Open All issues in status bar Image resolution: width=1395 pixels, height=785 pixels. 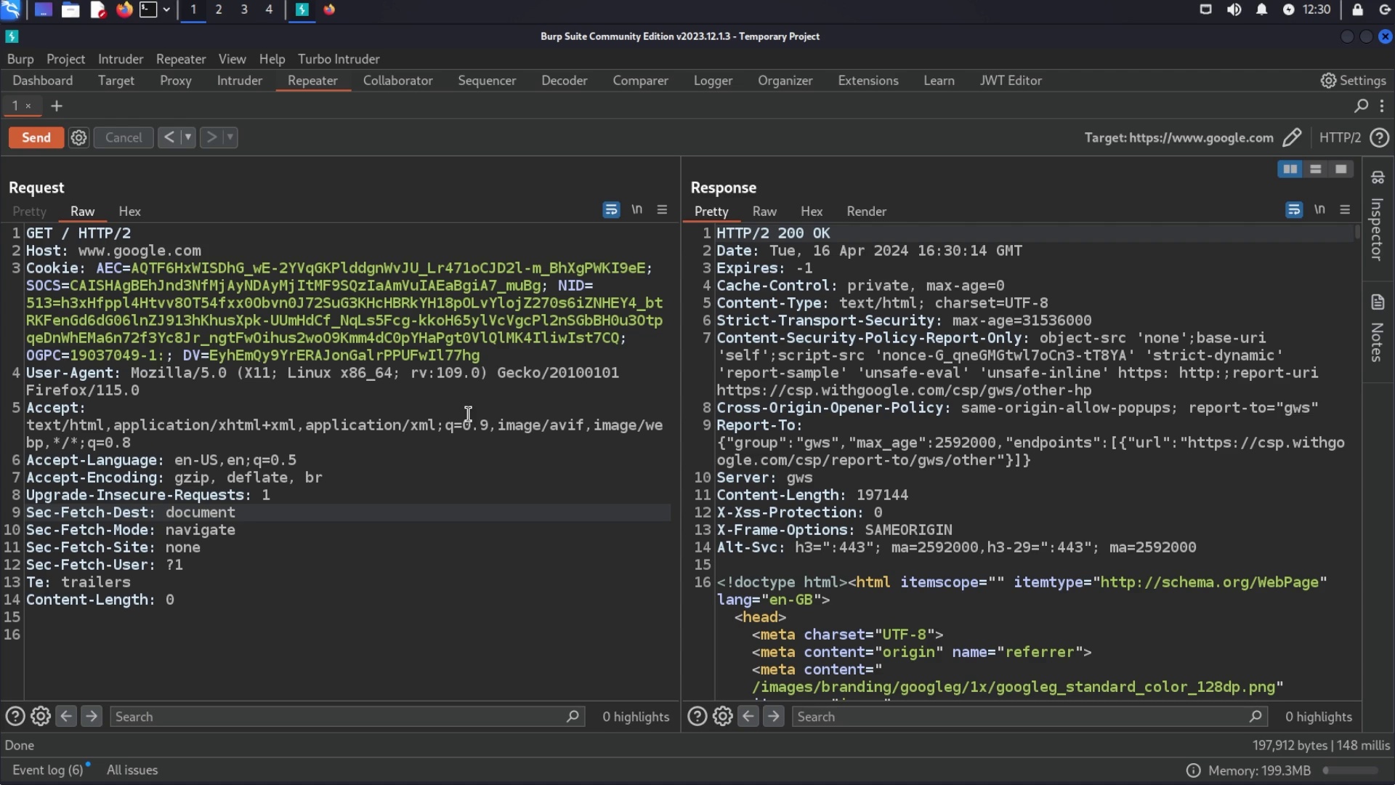[x=132, y=770]
